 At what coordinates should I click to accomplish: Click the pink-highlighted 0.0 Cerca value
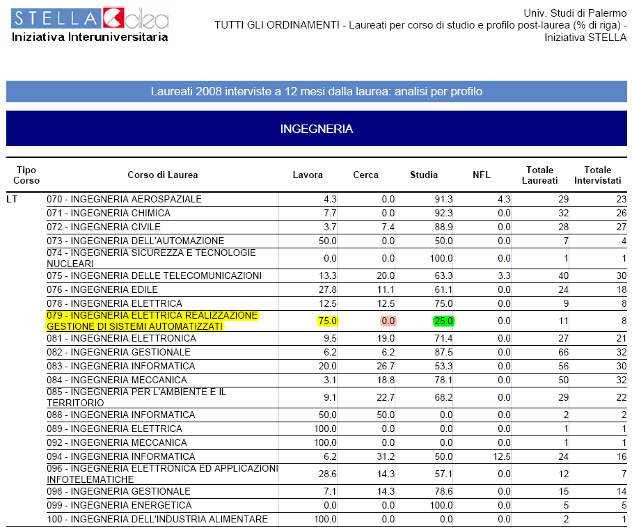coord(388,321)
